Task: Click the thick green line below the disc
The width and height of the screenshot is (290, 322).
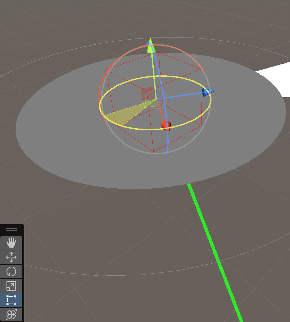Action: [x=215, y=252]
